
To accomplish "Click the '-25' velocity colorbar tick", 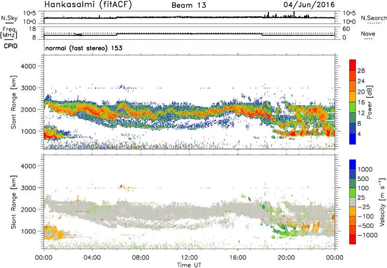I will point(364,207).
